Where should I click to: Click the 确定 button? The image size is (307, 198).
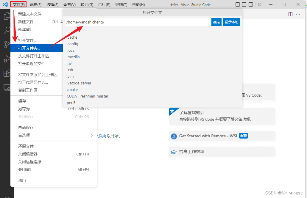pyautogui.click(x=216, y=22)
